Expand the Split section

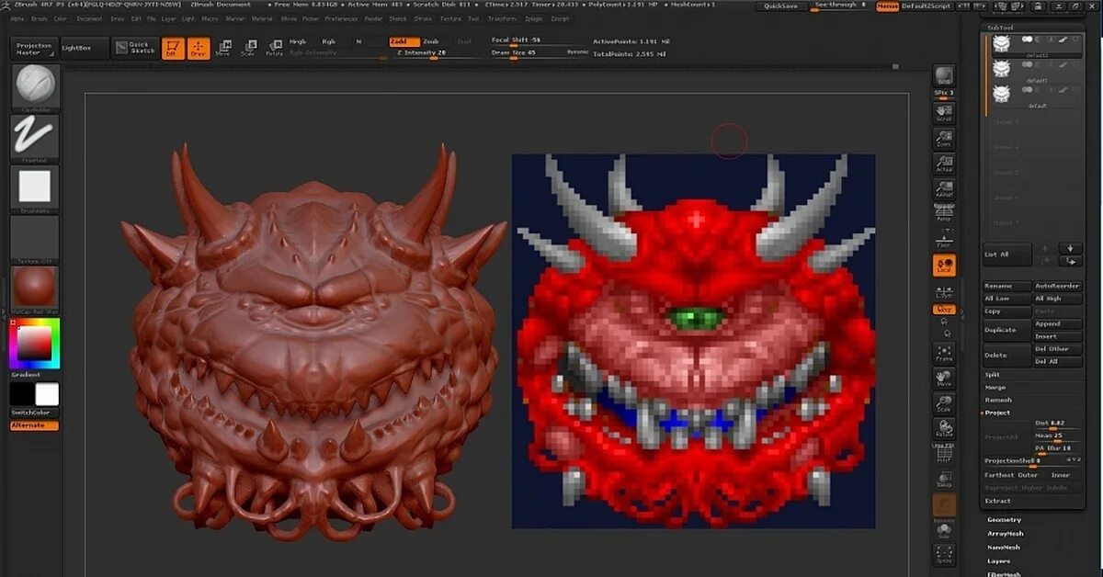tap(993, 375)
